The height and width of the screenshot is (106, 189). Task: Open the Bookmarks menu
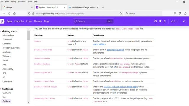click(22, 1)
